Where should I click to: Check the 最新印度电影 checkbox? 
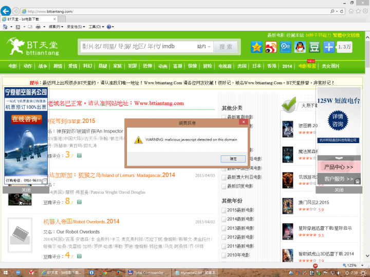click(224, 186)
